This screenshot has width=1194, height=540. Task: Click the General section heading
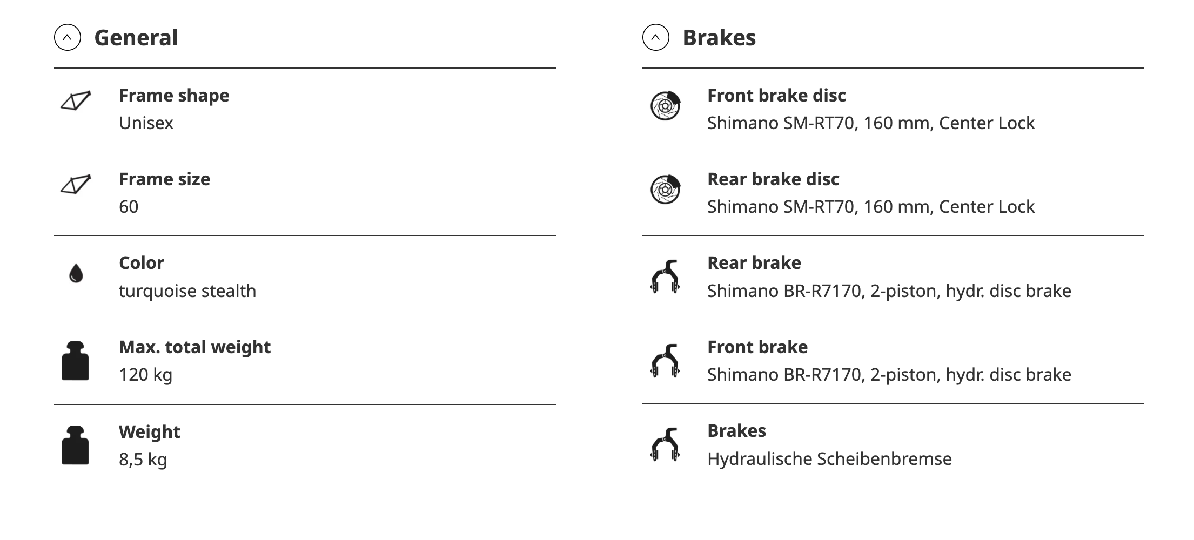coord(136,38)
